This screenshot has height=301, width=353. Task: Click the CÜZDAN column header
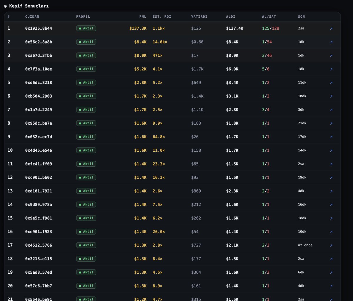(32, 17)
